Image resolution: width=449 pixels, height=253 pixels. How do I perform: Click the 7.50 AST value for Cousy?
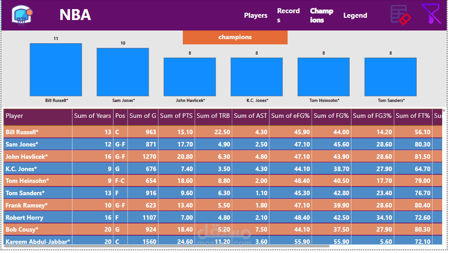(x=261, y=229)
